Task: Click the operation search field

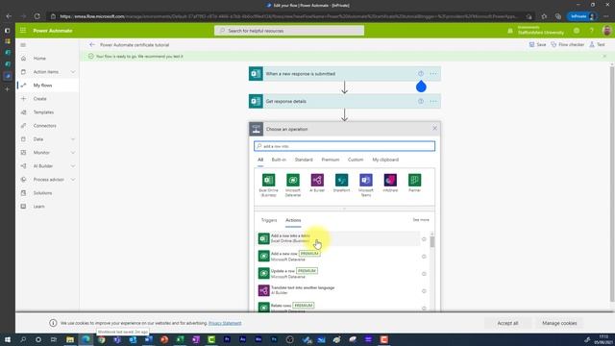Action: 344,146
